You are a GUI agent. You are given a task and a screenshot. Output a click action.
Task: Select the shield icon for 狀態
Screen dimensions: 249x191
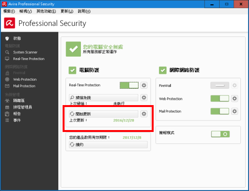click(x=7, y=38)
